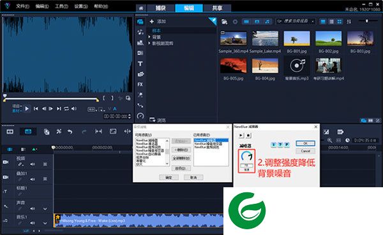Click the record/capture option tools icon
This screenshot has height=235, width=383.
(x=47, y=132)
